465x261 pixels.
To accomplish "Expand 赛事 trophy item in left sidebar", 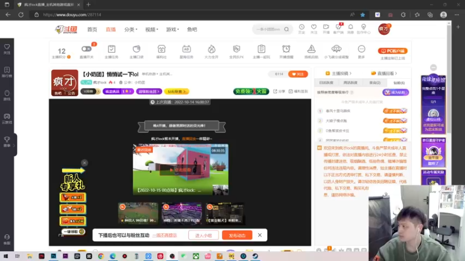I will tap(7, 142).
